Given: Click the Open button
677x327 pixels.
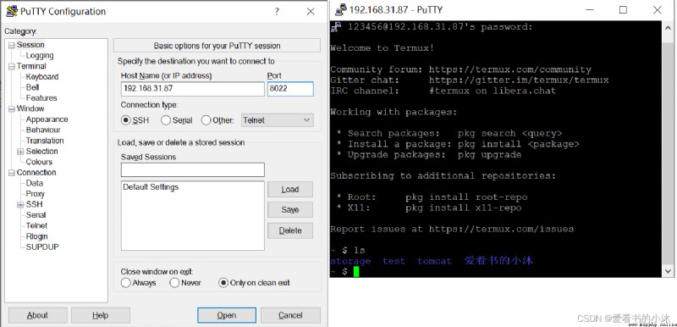Looking at the screenshot, I should (x=227, y=315).
